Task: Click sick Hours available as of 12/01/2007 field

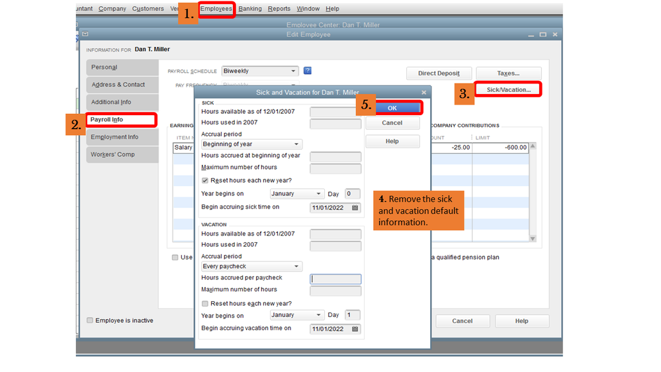Action: click(335, 112)
